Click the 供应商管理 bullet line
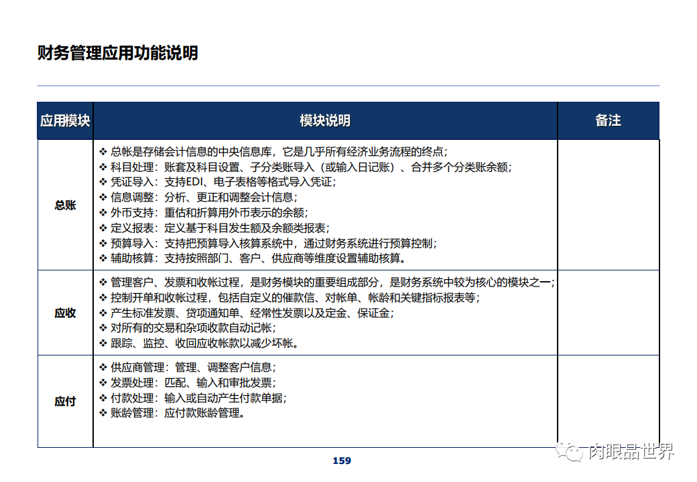Viewport: 697px width, 482px height. click(188, 368)
